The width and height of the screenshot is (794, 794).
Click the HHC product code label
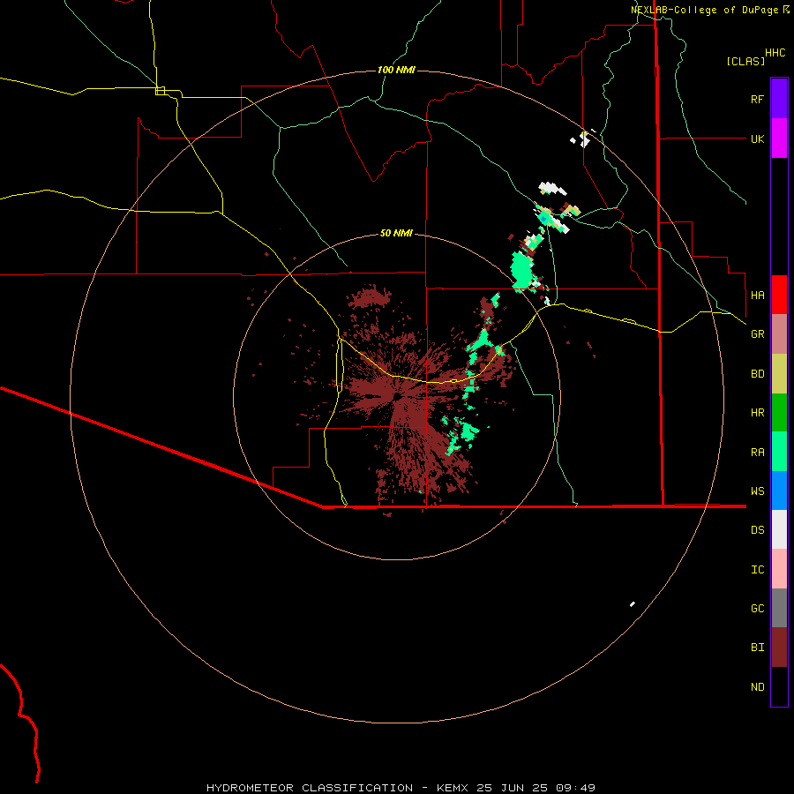click(775, 53)
